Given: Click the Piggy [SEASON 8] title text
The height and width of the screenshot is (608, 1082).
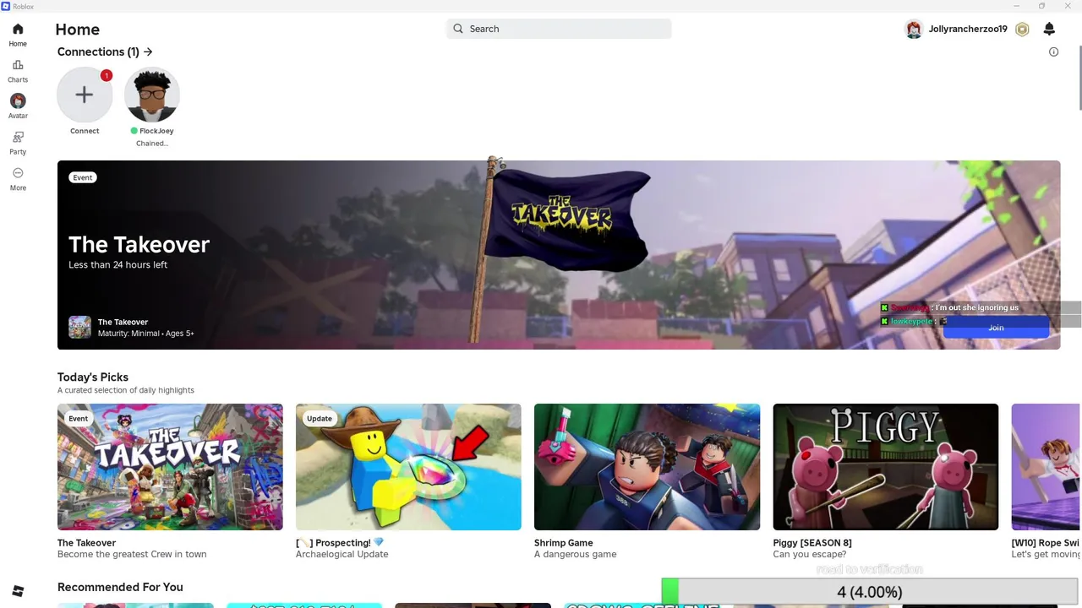Looking at the screenshot, I should point(812,543).
